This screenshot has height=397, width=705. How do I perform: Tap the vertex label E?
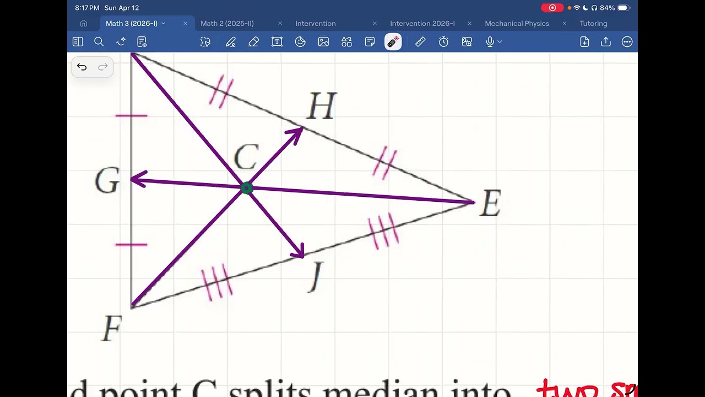pyautogui.click(x=490, y=203)
